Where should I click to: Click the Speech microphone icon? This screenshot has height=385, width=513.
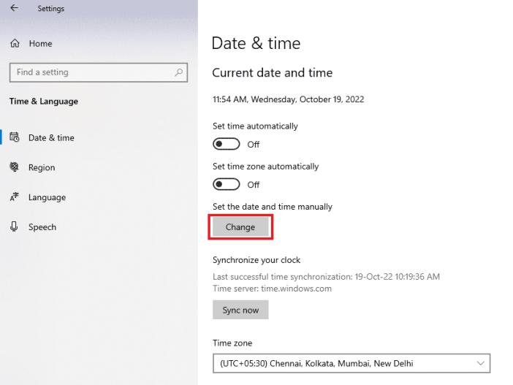15,227
